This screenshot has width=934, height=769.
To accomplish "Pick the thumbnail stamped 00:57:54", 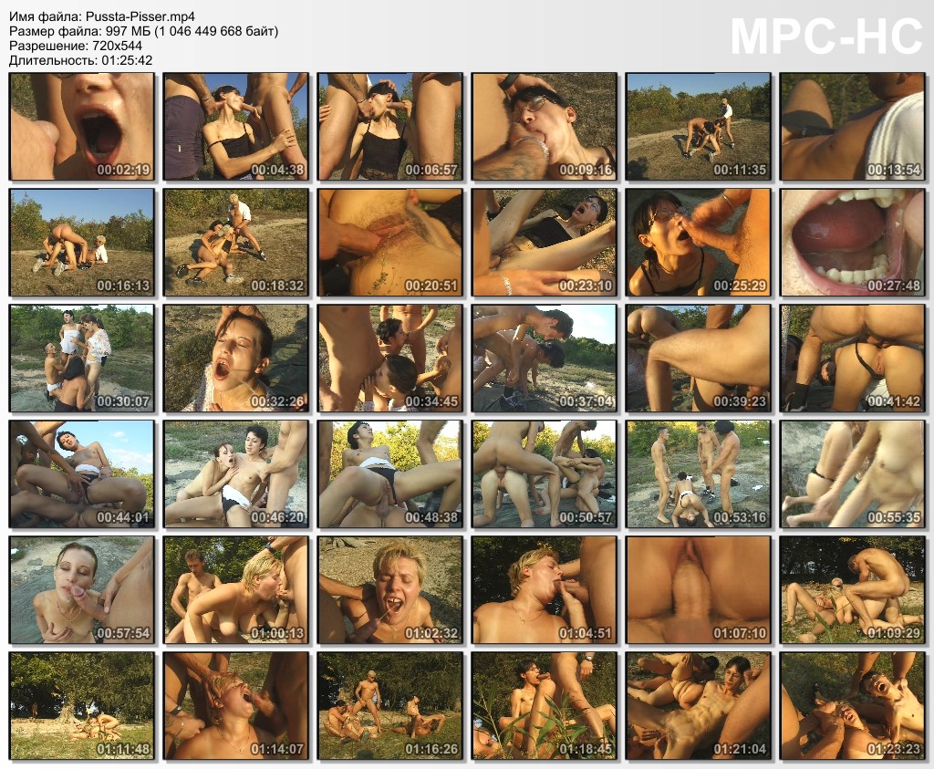I will [81, 589].
